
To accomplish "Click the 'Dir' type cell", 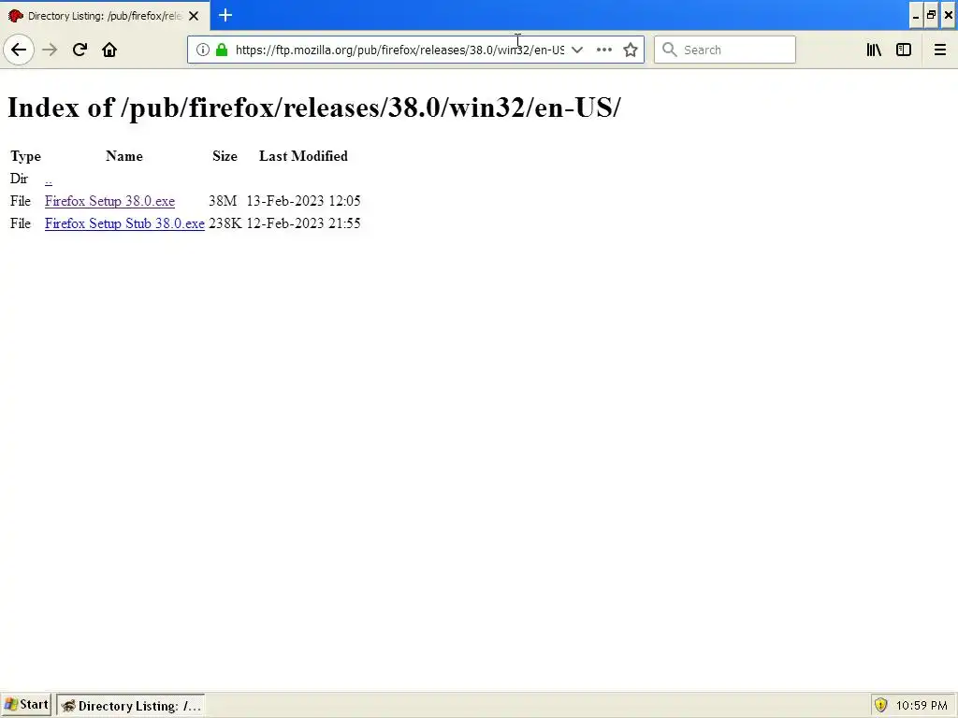I will click(19, 179).
